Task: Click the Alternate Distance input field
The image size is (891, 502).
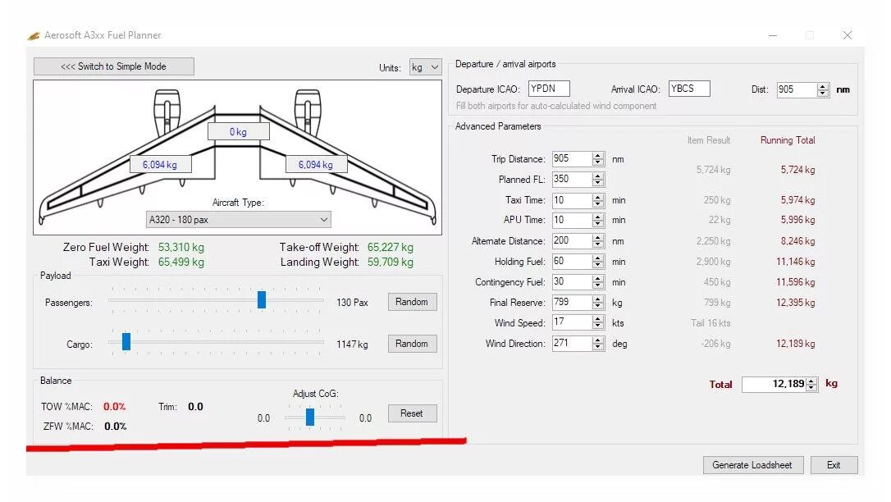Action: coord(572,241)
